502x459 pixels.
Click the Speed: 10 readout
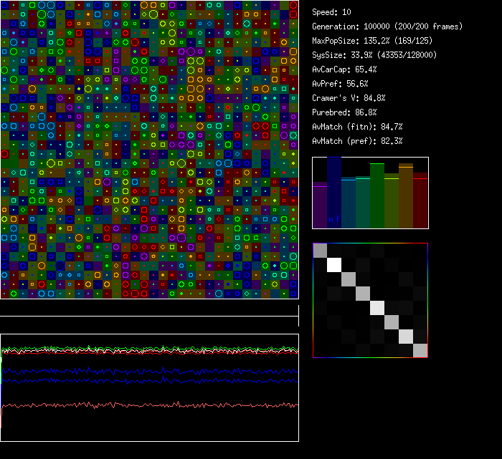332,12
